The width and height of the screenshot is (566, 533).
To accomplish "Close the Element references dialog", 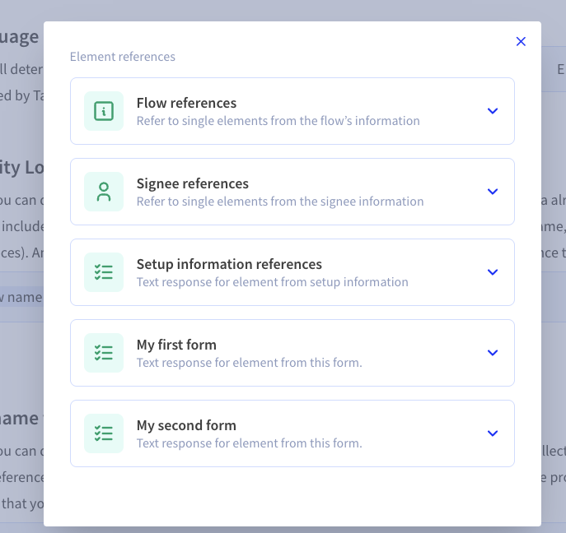I will [x=521, y=41].
